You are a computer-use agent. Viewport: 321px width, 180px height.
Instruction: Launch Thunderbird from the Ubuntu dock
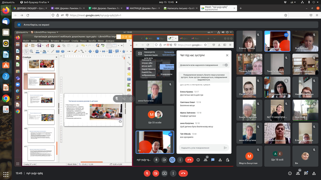point(6,21)
